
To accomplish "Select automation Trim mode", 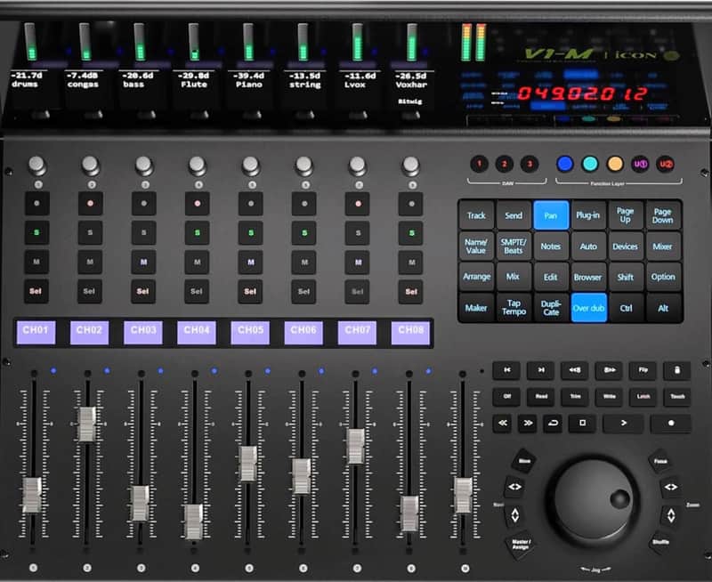I will click(575, 396).
